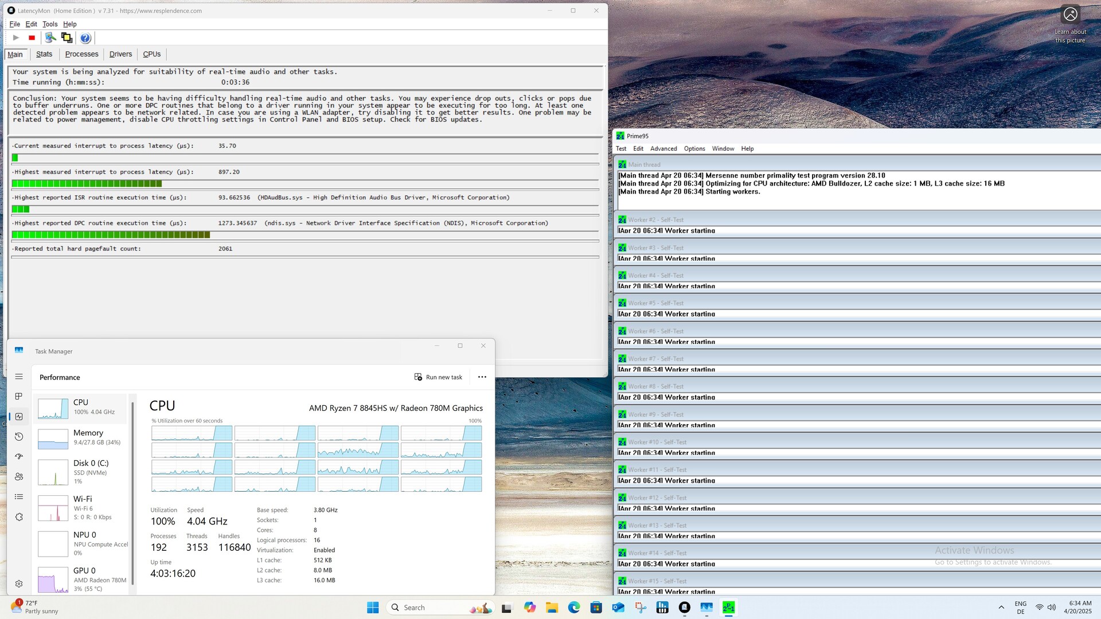Show hidden system tray icons chevron
1101x619 pixels.
click(1001, 608)
